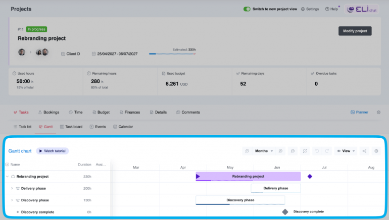The height and width of the screenshot is (220, 389).
Task: Toggle Switch to new project view
Action: [247, 9]
